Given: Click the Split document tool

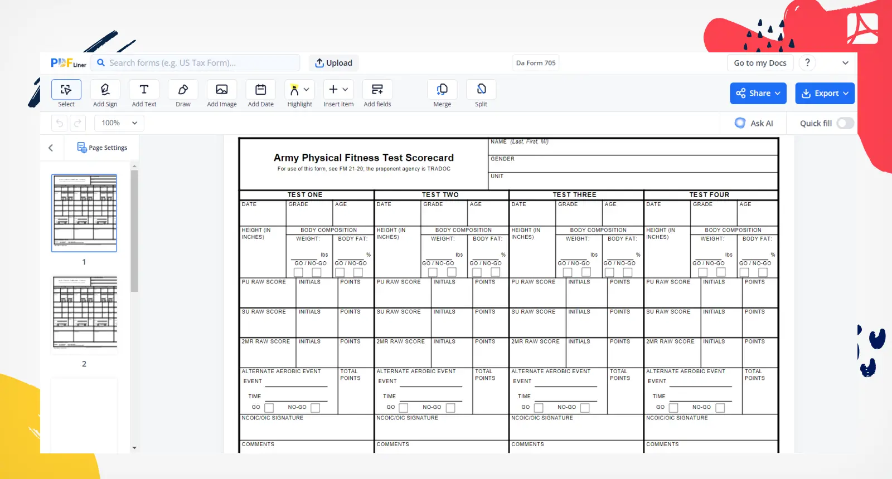Looking at the screenshot, I should click(x=481, y=94).
